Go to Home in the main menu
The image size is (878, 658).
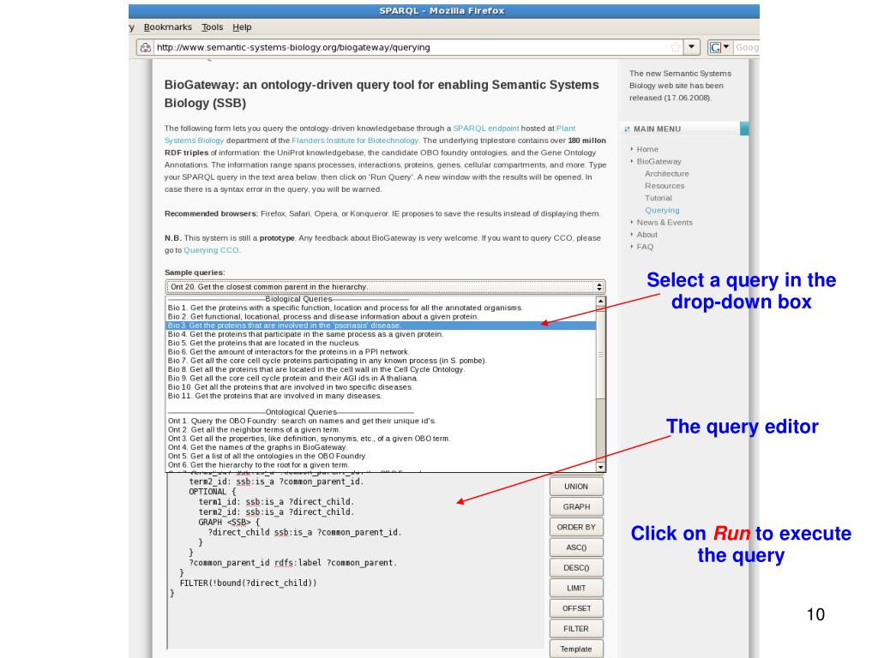[647, 149]
